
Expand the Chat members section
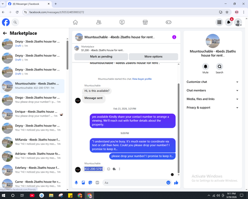click(212, 90)
